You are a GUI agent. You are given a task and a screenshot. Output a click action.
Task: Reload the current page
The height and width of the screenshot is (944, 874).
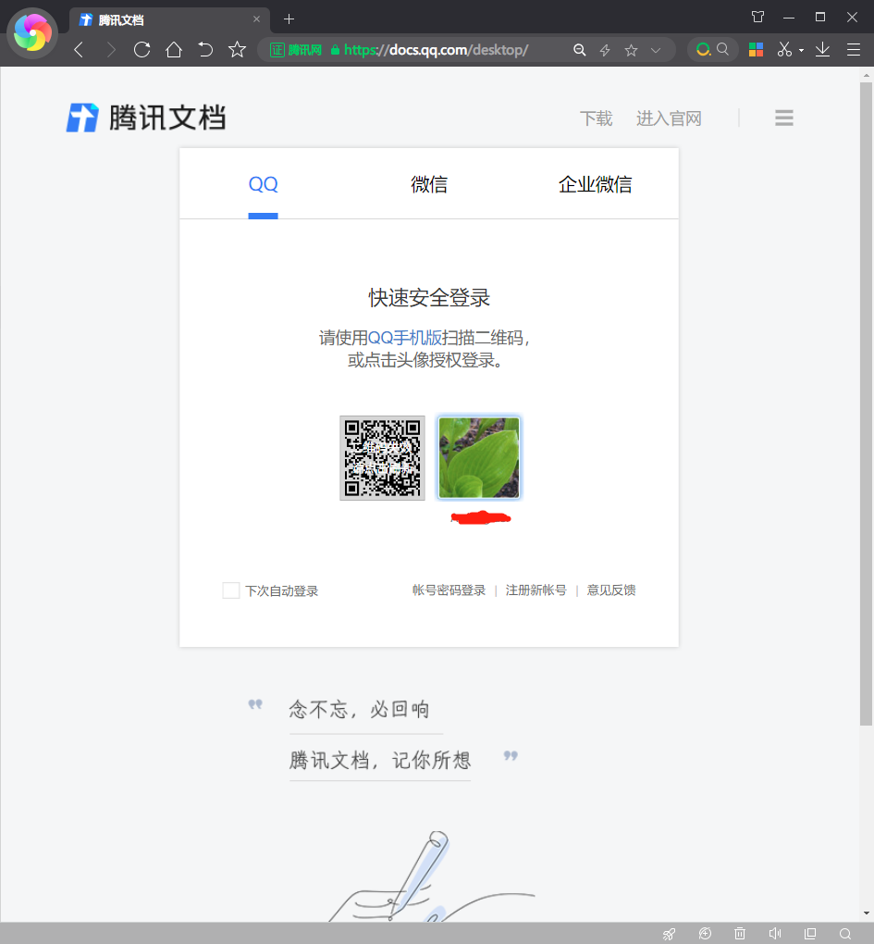[142, 49]
